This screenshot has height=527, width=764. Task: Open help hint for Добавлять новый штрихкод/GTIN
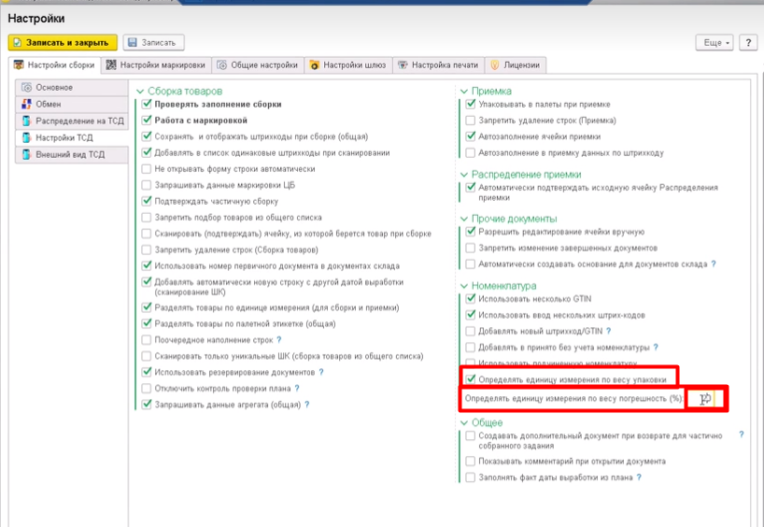point(609,331)
